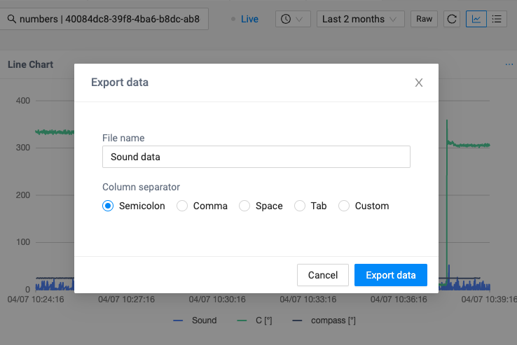Switch to list view icon
This screenshot has height=345, width=517.
(x=497, y=19)
